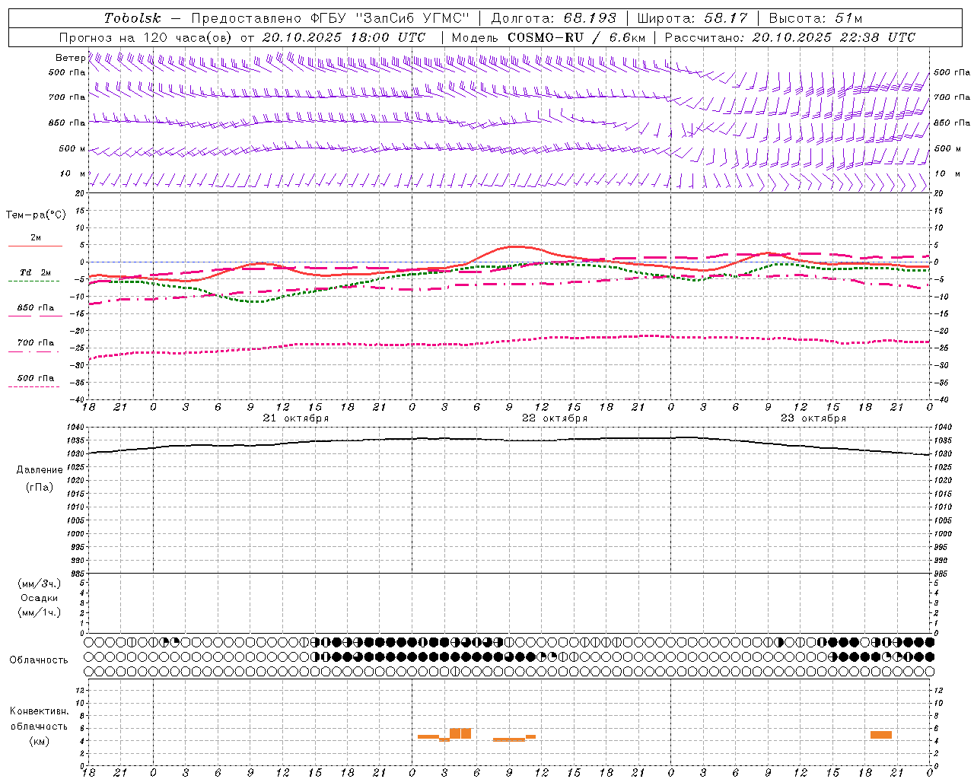974x779 pixels.
Task: Click the 500 гПа temperature legend entry
Action: (36, 379)
